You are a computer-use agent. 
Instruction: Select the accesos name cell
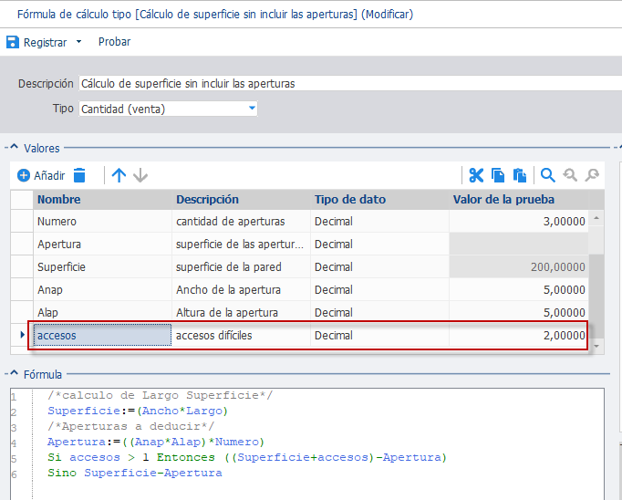(103, 336)
